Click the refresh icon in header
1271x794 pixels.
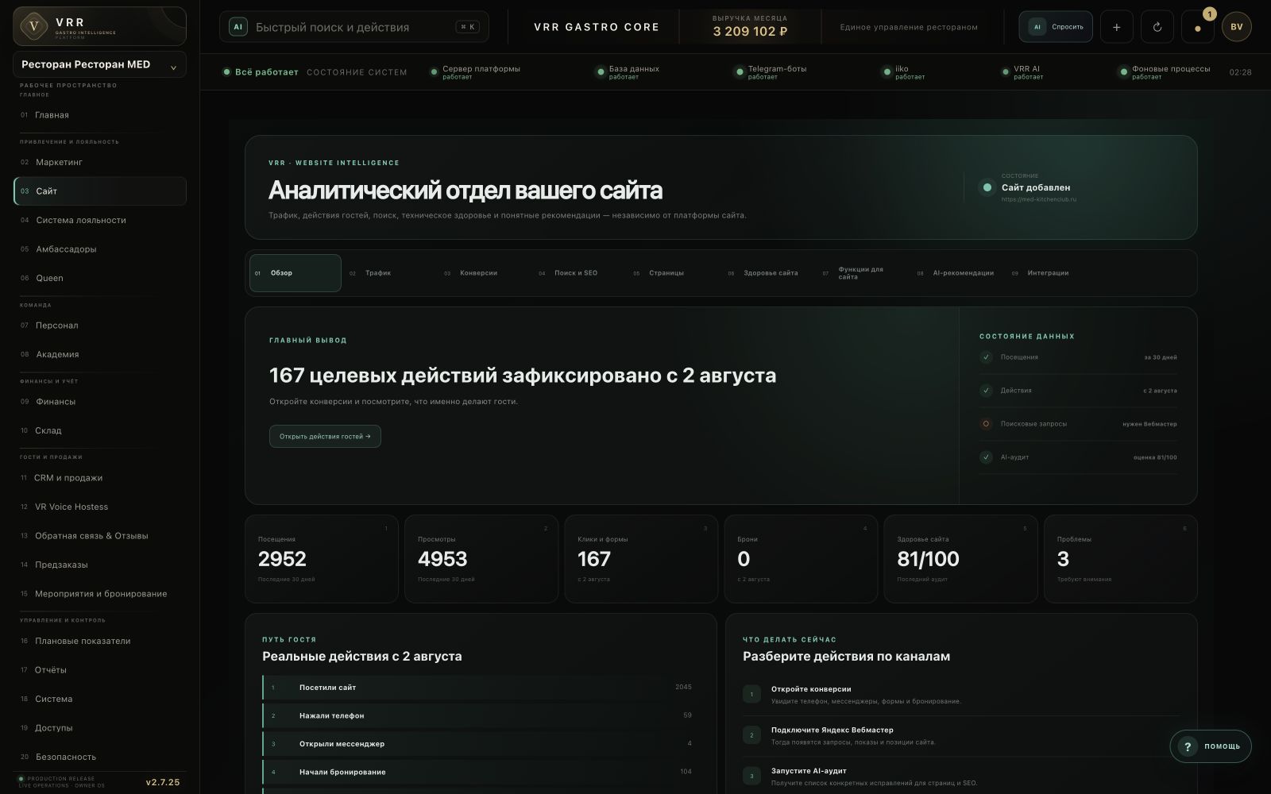(x=1157, y=27)
